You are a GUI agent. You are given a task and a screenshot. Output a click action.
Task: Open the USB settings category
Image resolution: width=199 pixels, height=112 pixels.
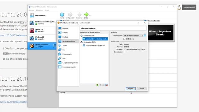pos(68,58)
